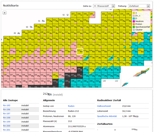Select the 220Po nuclide cell
The width and height of the screenshot is (154, 132).
(141, 63)
